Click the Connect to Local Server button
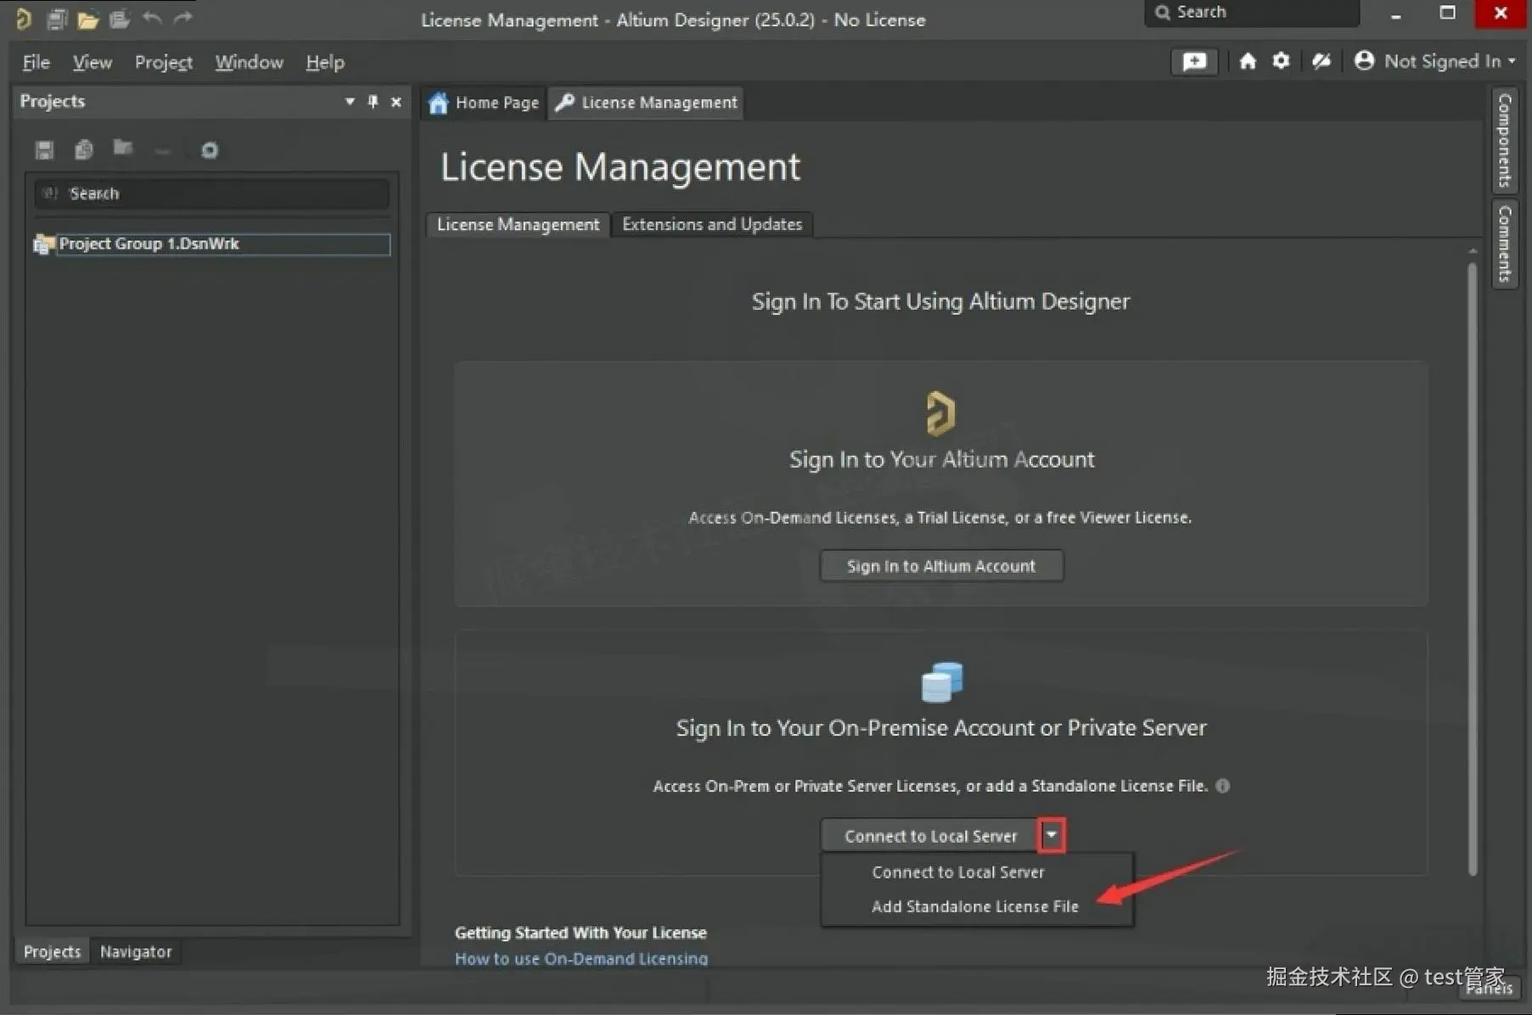 coord(930,836)
